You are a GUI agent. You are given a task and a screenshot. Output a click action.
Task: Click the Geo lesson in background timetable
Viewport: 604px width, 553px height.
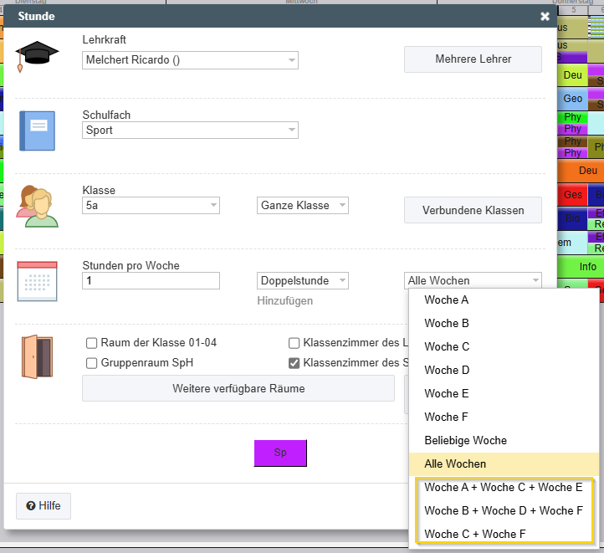coord(572,99)
